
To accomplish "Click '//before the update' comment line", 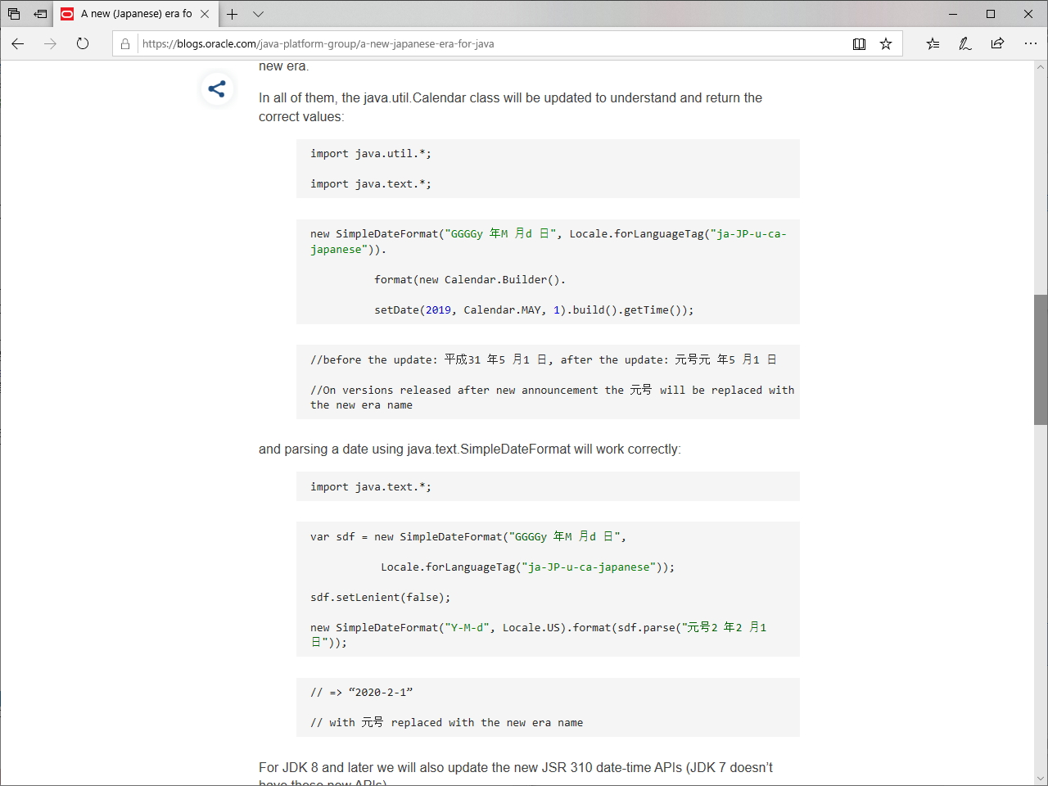I will point(543,359).
